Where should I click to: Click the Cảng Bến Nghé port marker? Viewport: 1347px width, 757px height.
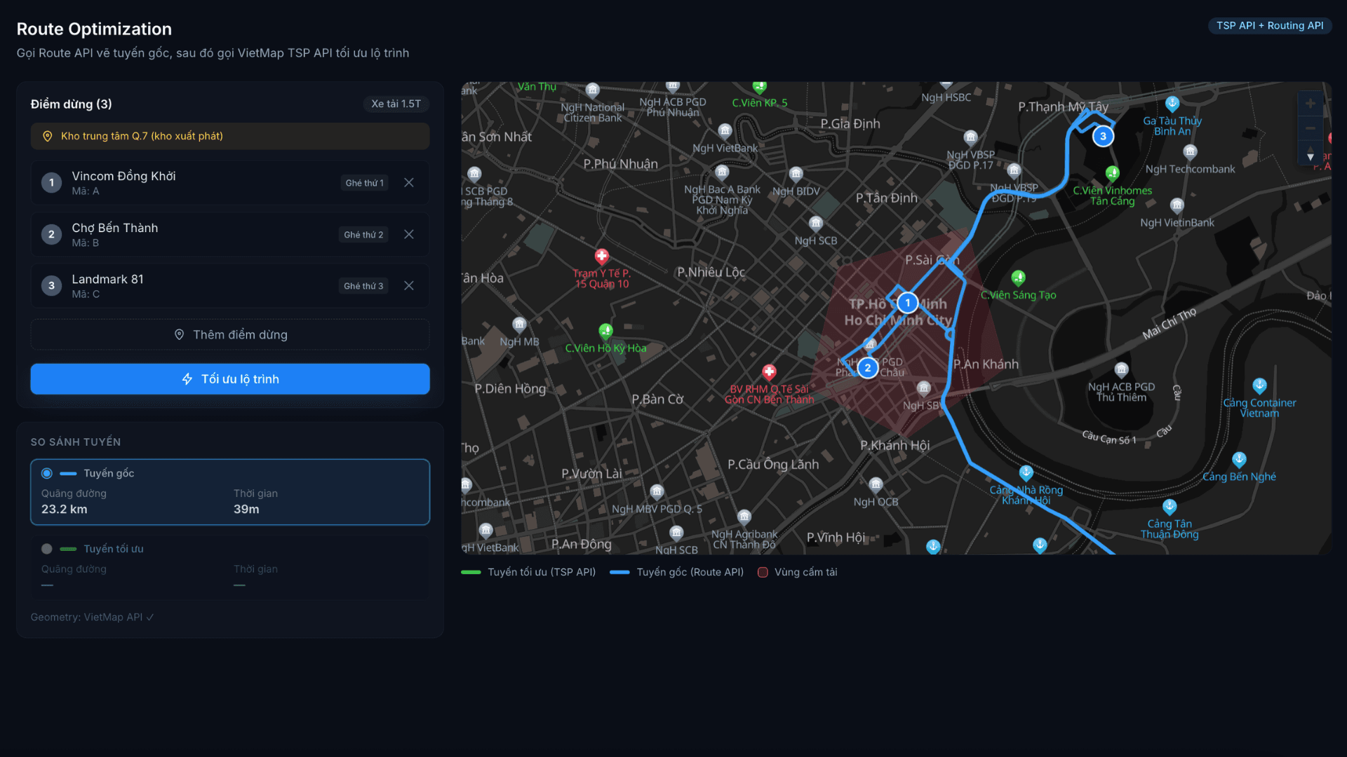(1239, 460)
